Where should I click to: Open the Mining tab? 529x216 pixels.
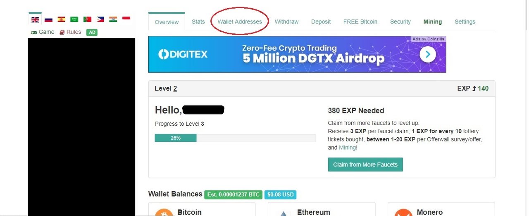point(433,21)
